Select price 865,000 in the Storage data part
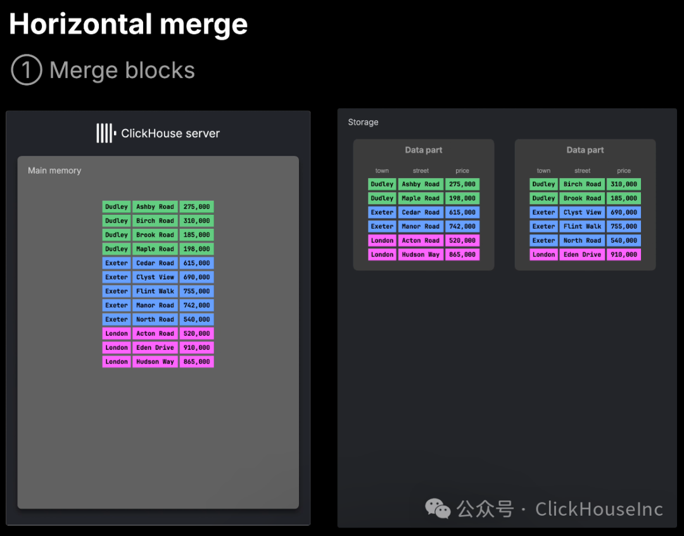The height and width of the screenshot is (536, 684). coord(462,255)
